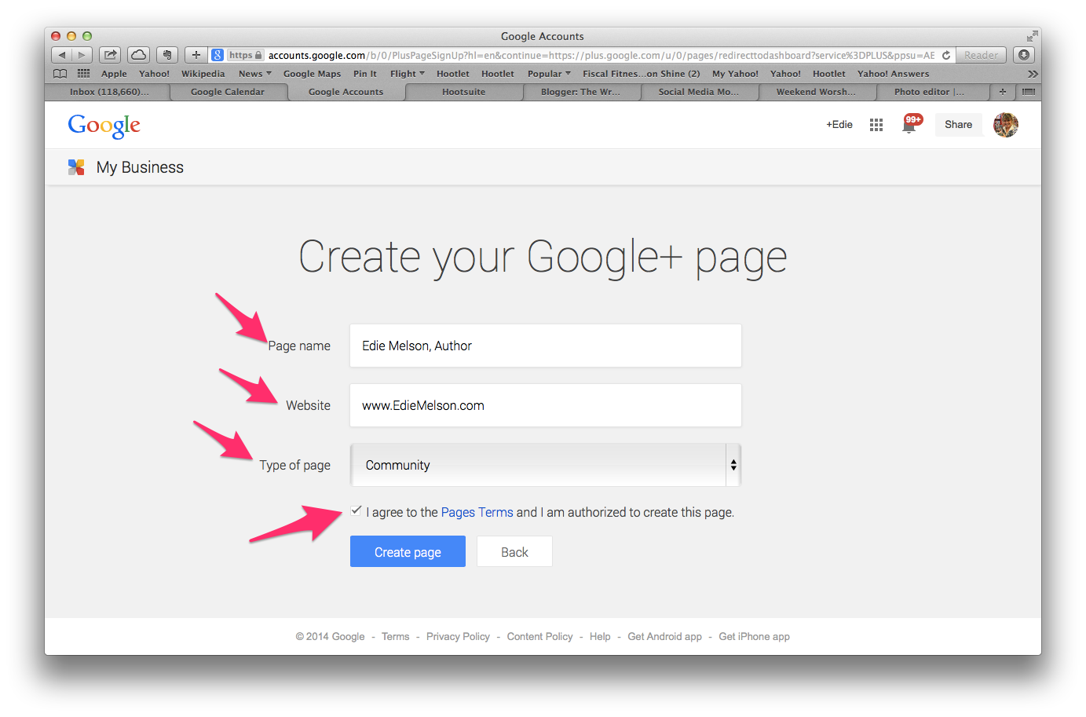Switch to the Social Media Mo... tab
This screenshot has height=717, width=1086.
(699, 92)
